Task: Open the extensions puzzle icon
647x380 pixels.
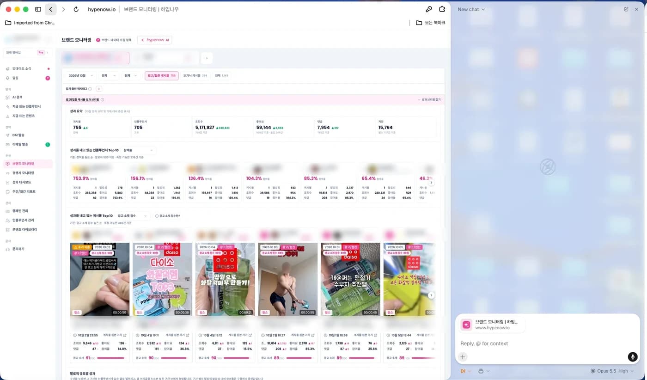Action: point(442,9)
